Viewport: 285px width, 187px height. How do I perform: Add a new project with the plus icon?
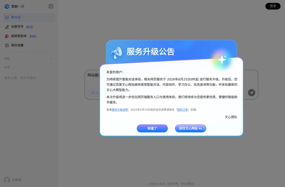point(51,59)
